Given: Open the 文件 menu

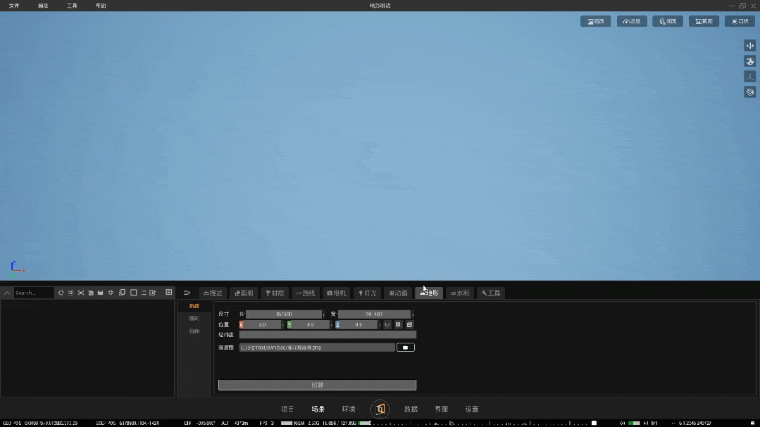Looking at the screenshot, I should [x=14, y=6].
